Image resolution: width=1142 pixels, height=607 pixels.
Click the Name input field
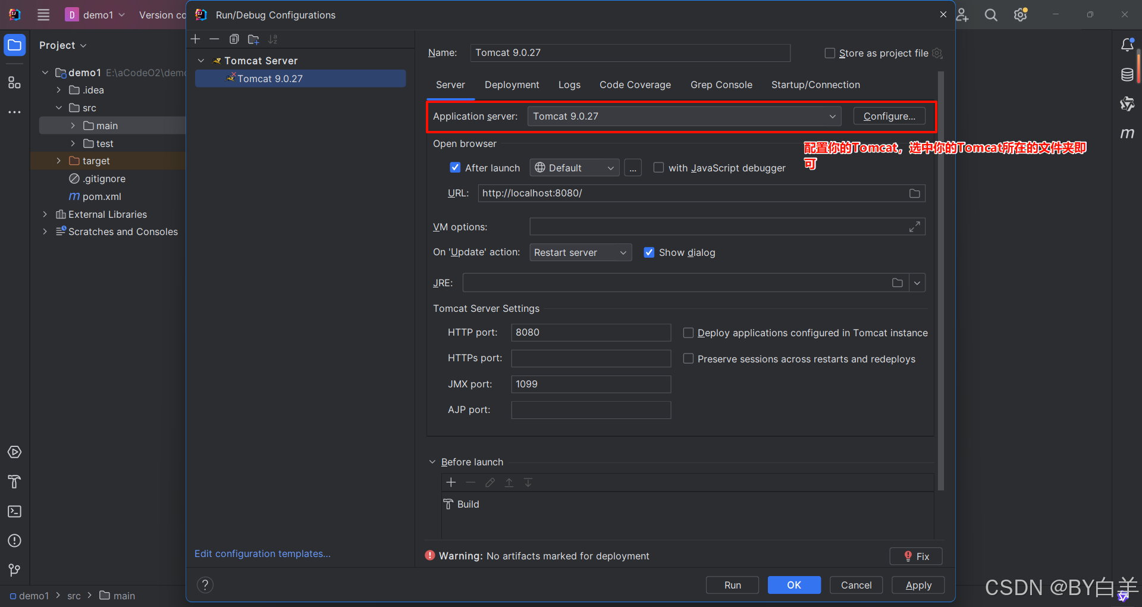630,53
